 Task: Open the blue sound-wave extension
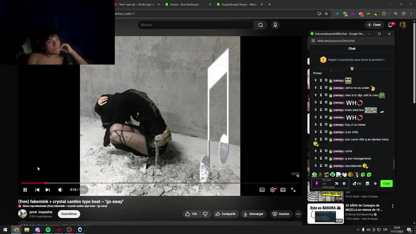pos(337,14)
